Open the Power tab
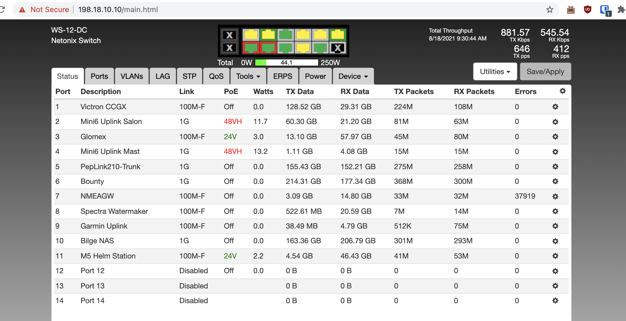 315,76
